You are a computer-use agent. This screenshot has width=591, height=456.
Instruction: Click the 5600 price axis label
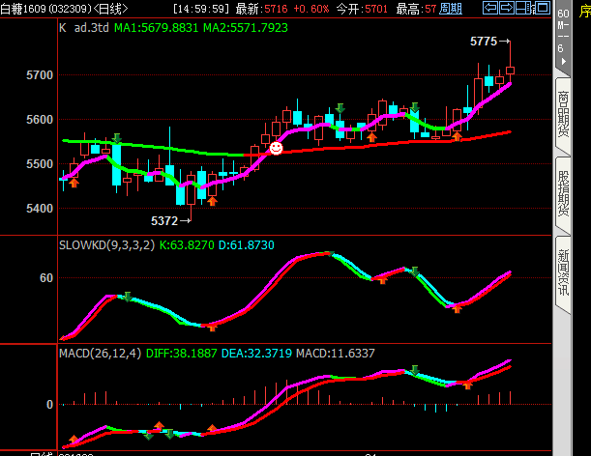[x=40, y=120]
